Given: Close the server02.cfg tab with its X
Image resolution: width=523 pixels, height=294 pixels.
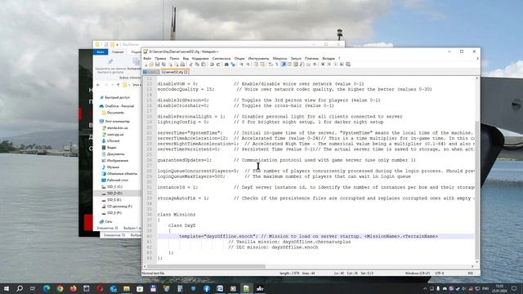Looking at the screenshot, I should click(186, 72).
